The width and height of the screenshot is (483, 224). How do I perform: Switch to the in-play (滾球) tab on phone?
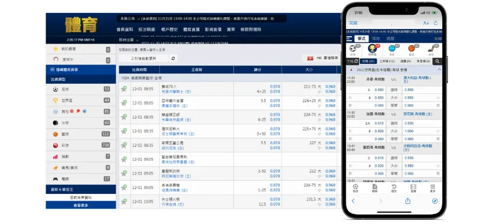(x=376, y=39)
